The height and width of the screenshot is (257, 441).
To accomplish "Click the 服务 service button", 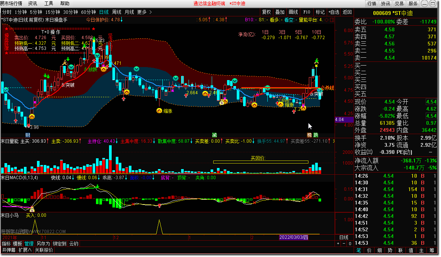I will tap(413, 3).
